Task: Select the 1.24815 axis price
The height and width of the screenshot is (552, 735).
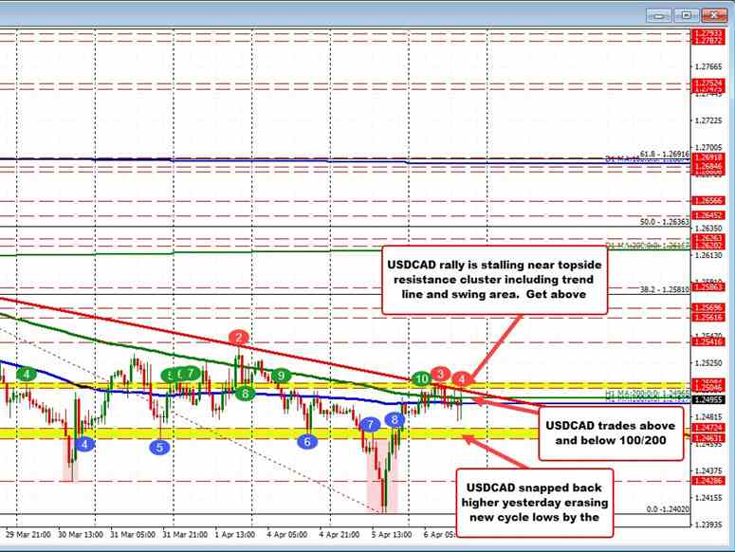Action: tap(707, 417)
